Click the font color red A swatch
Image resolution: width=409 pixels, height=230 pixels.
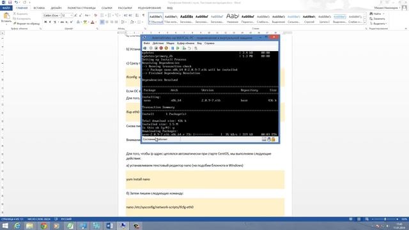coord(92,22)
